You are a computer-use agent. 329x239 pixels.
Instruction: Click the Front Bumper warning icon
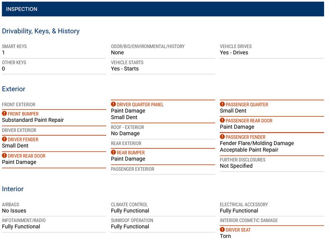pos(5,114)
